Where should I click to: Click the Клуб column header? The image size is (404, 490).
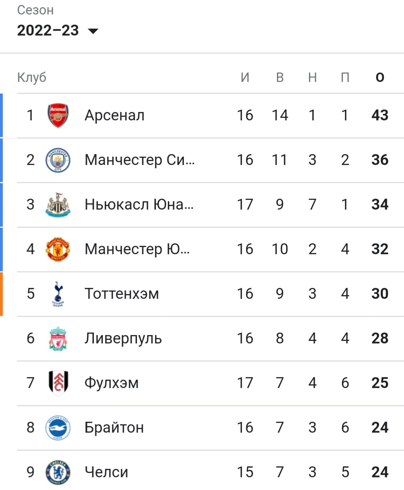[x=32, y=77]
